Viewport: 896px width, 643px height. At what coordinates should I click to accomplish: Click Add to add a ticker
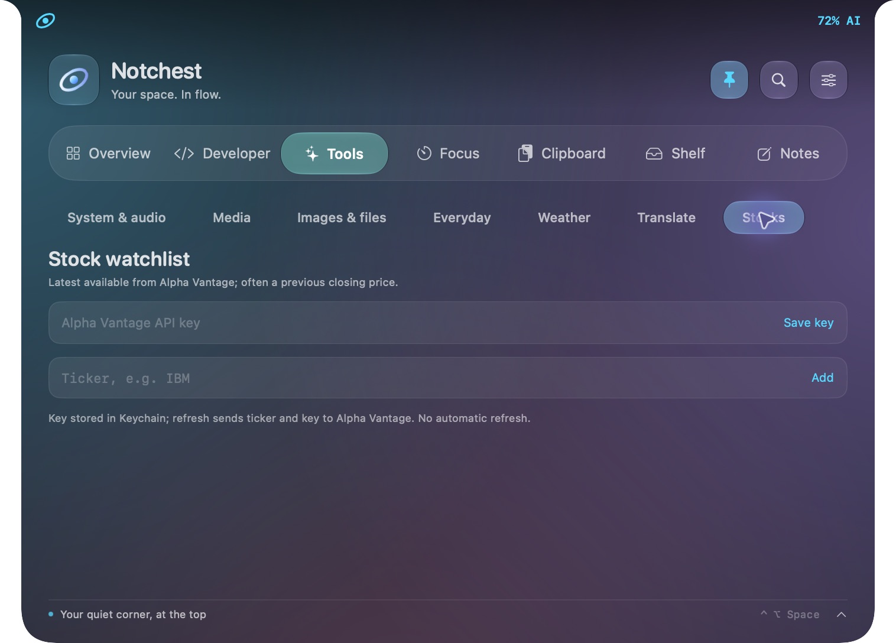click(823, 378)
